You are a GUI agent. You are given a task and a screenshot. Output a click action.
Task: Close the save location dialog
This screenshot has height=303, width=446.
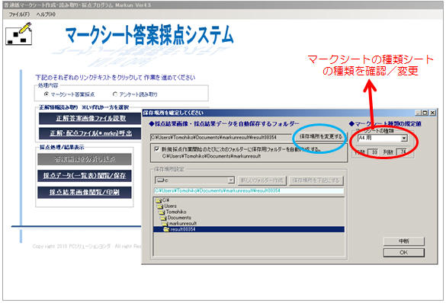tap(432, 113)
